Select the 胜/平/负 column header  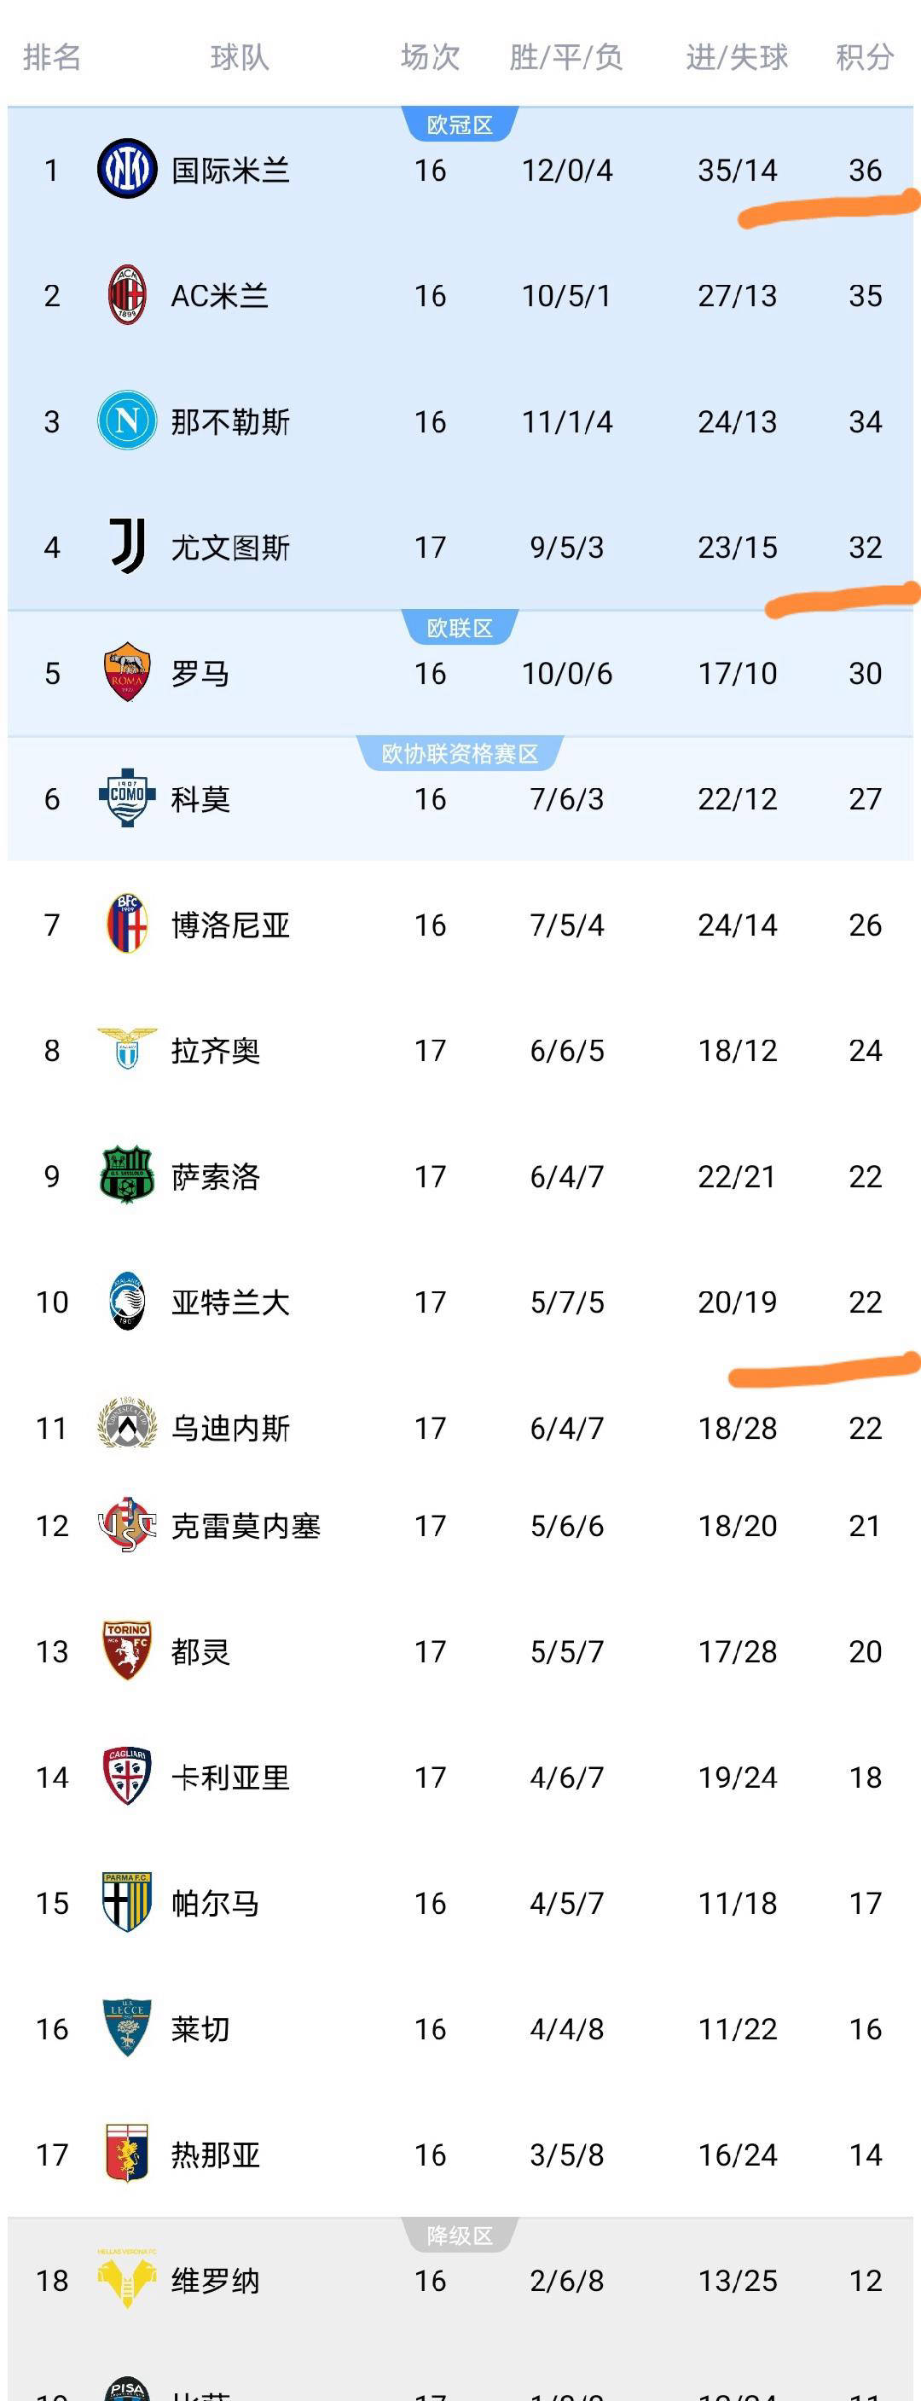coord(566,58)
